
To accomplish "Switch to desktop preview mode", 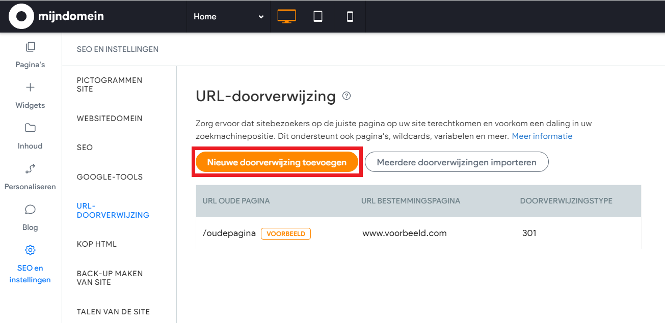I will pyautogui.click(x=286, y=16).
